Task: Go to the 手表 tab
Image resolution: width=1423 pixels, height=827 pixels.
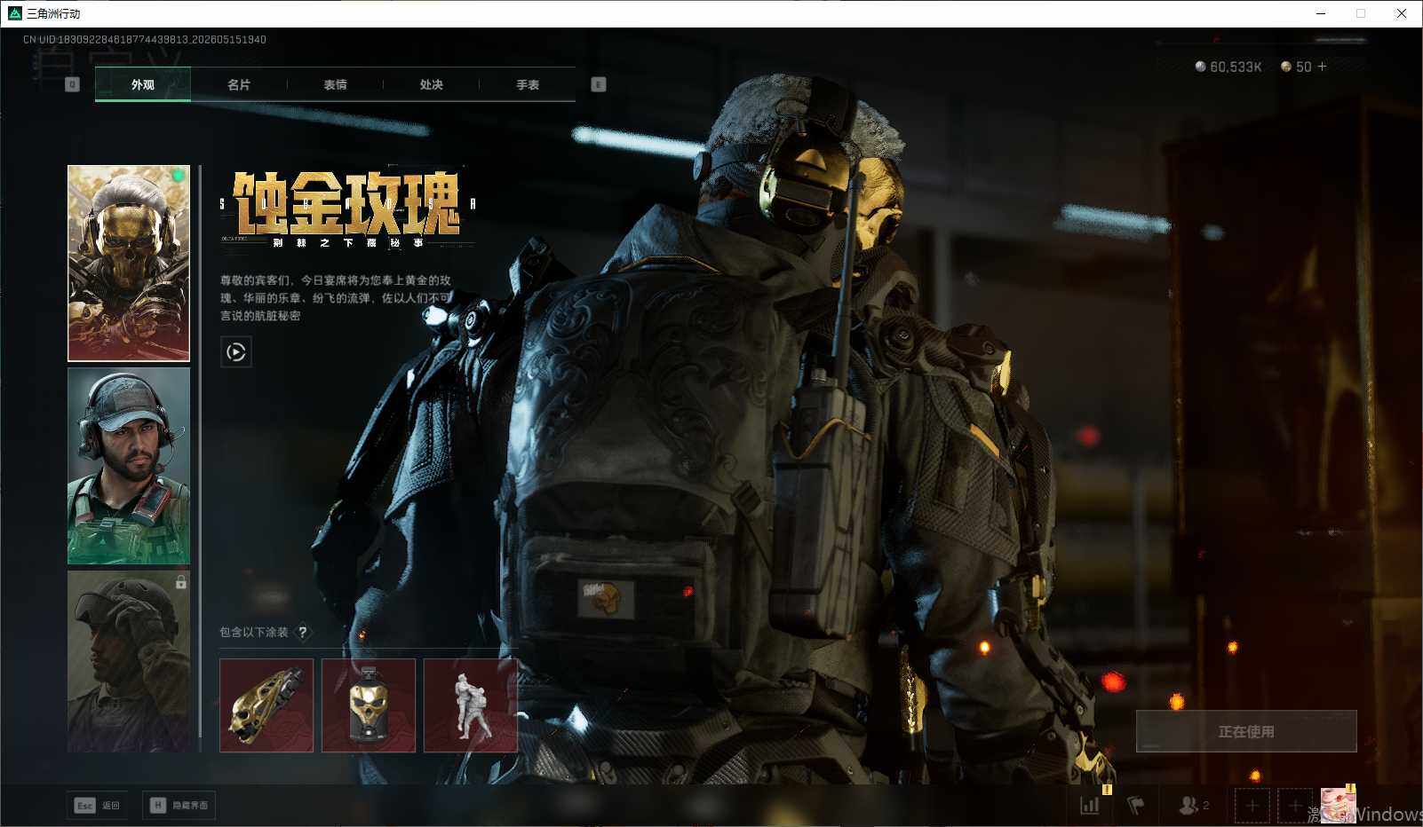Action: [x=528, y=84]
